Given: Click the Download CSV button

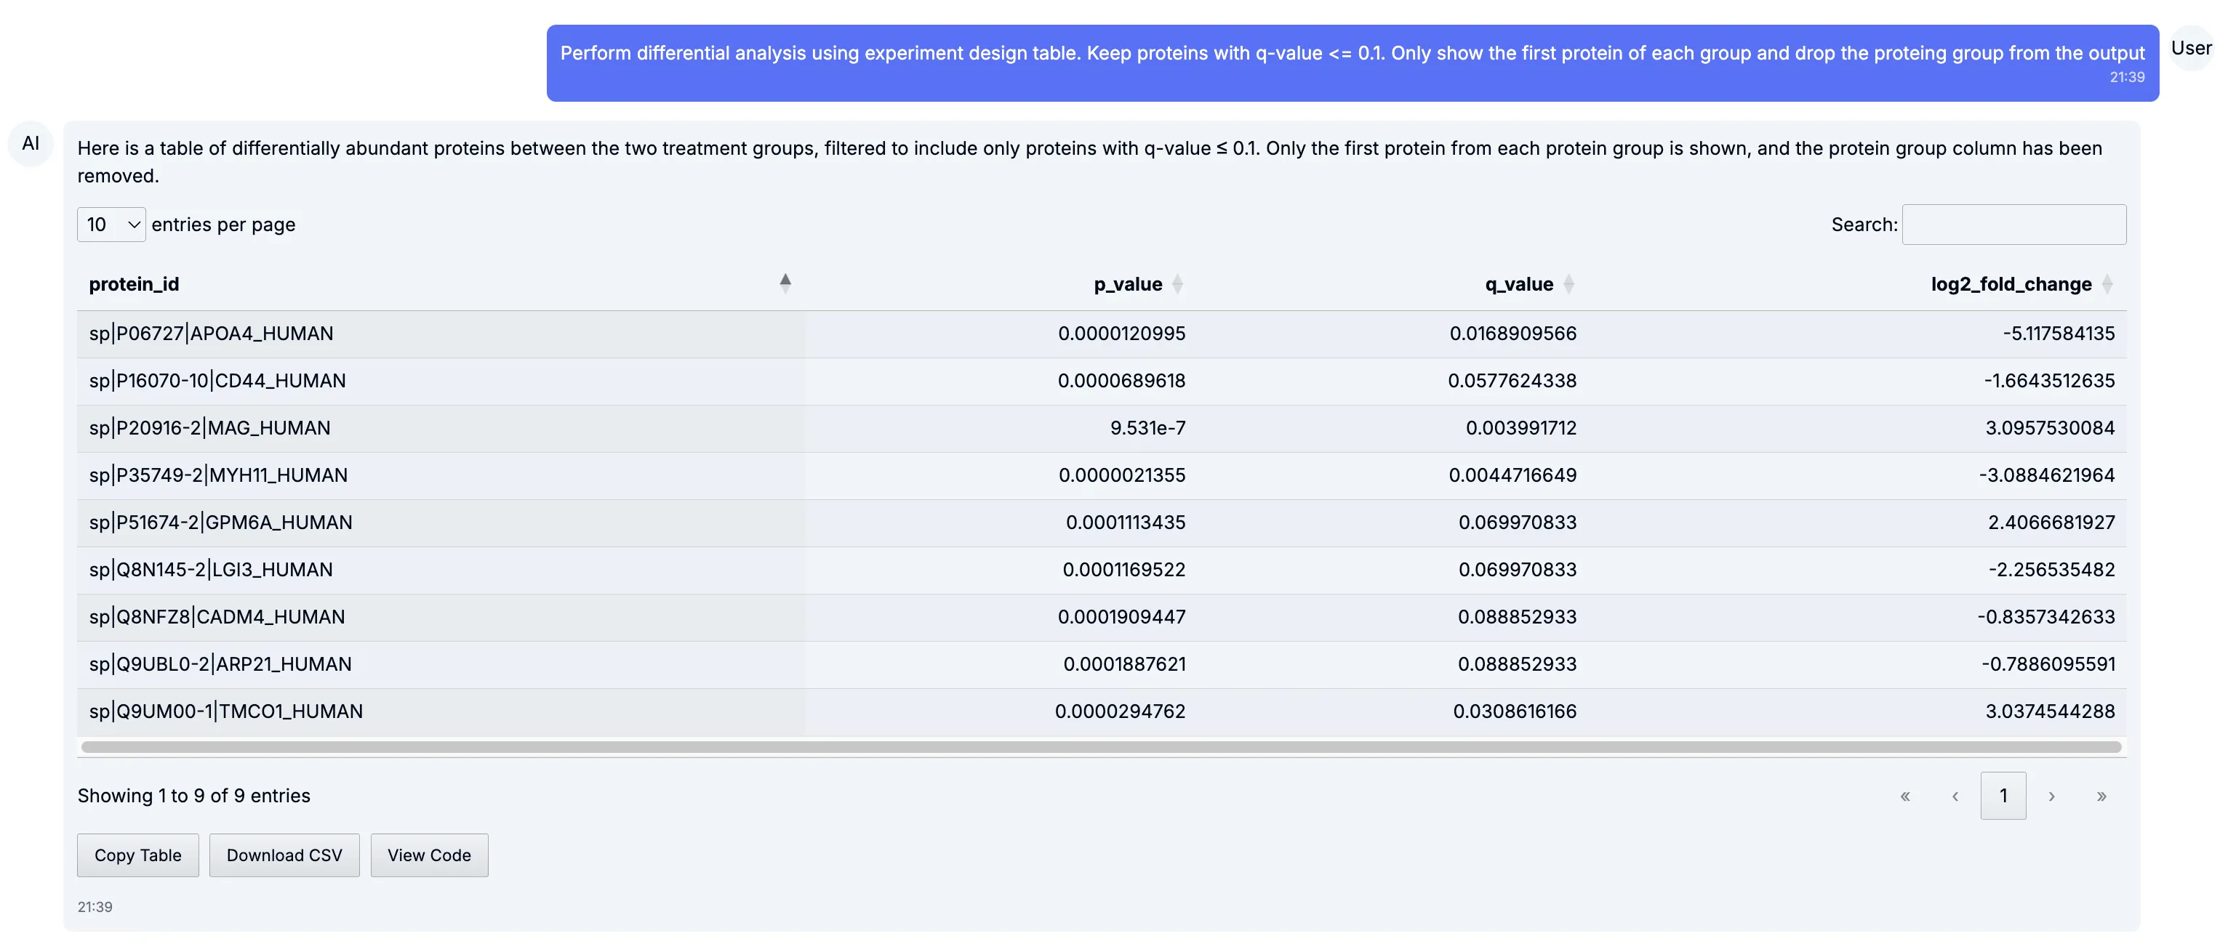Looking at the screenshot, I should (x=284, y=855).
